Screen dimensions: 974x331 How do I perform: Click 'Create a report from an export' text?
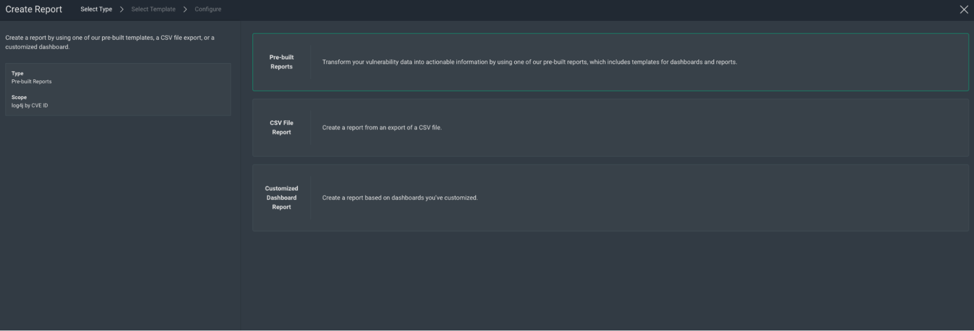point(382,128)
